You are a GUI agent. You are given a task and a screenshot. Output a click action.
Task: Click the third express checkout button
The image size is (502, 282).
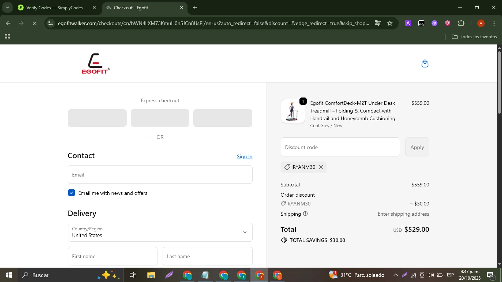pos(223,118)
